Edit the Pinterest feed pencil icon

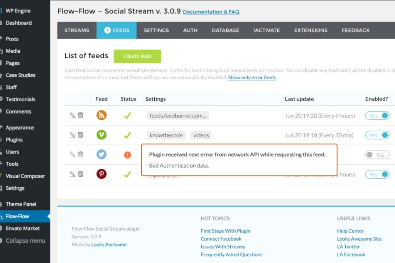point(72,174)
